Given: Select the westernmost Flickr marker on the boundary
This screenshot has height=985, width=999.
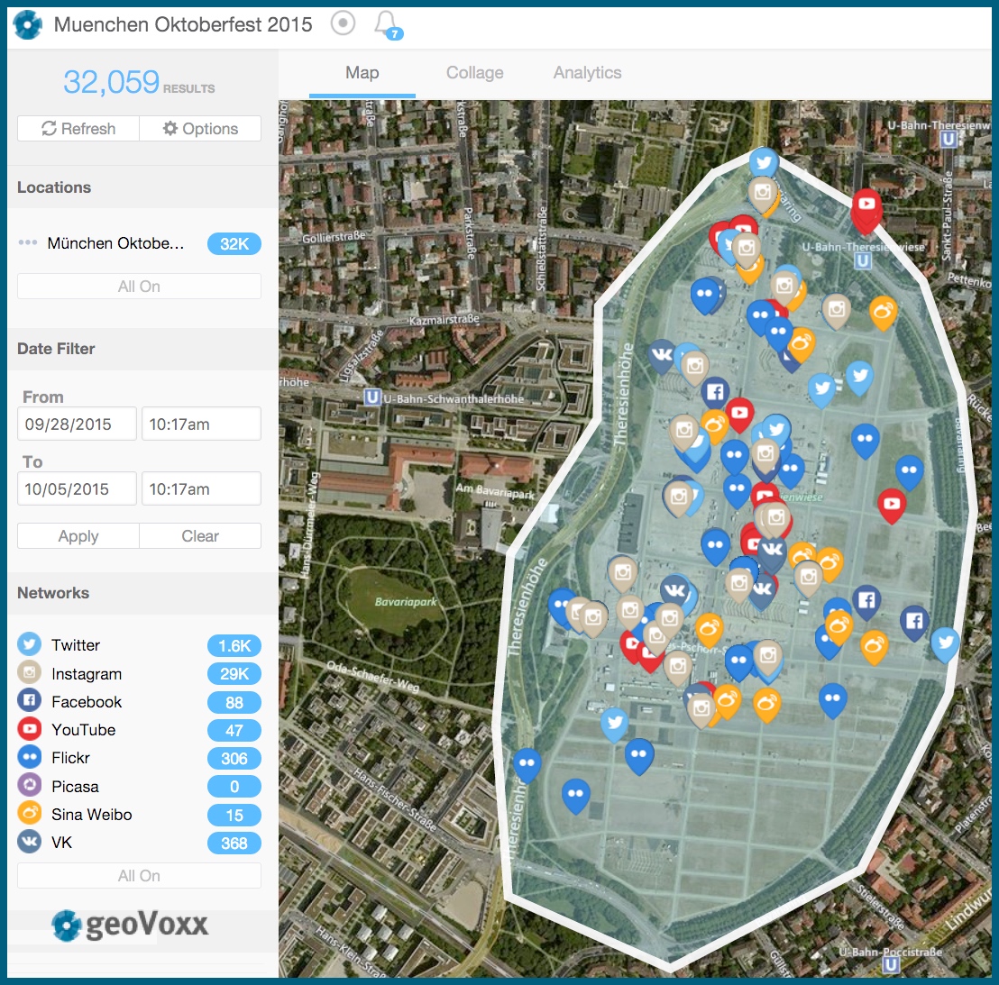Looking at the screenshot, I should pyautogui.click(x=527, y=765).
